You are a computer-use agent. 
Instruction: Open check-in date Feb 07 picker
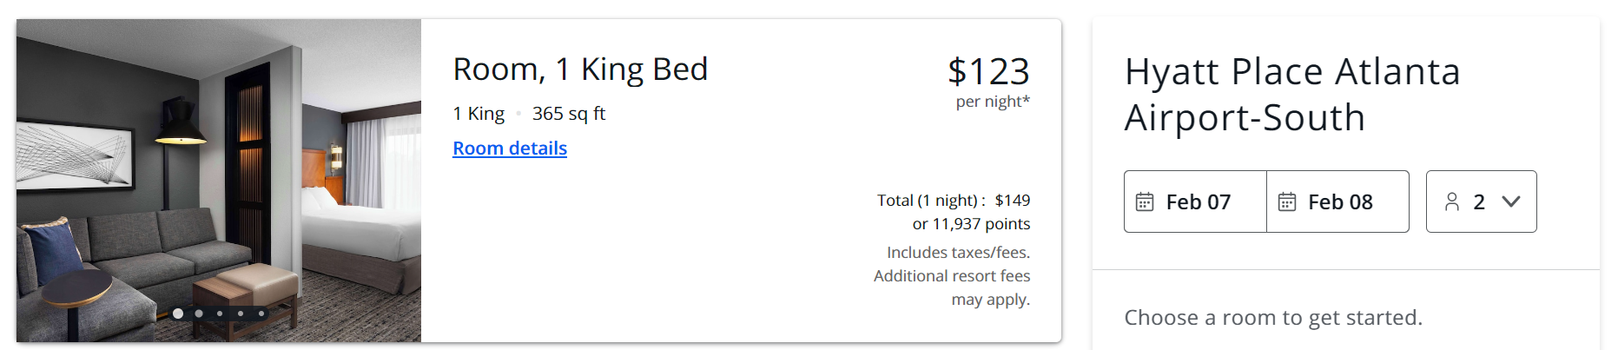(x=1198, y=202)
